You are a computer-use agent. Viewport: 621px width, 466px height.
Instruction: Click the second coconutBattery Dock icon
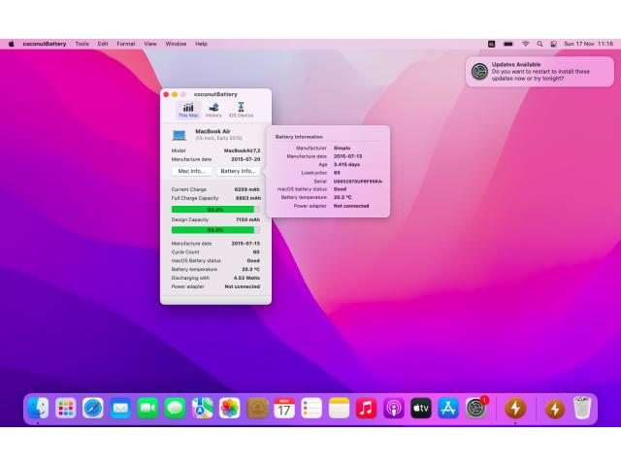[x=554, y=408]
